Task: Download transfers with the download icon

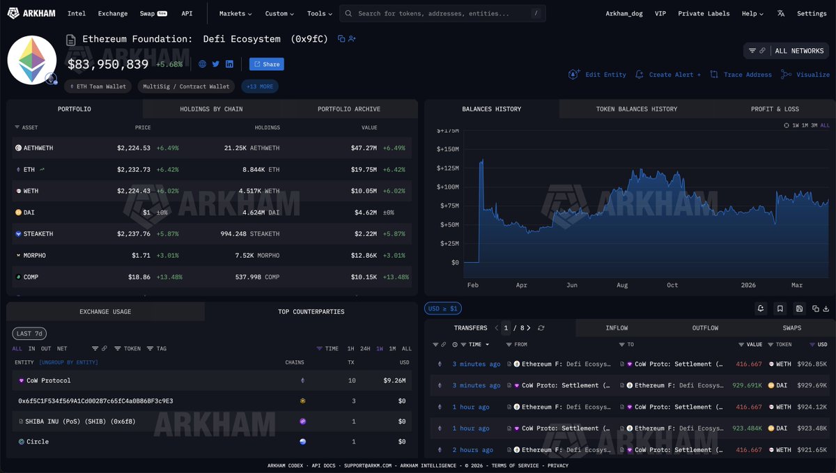Action: point(826,309)
